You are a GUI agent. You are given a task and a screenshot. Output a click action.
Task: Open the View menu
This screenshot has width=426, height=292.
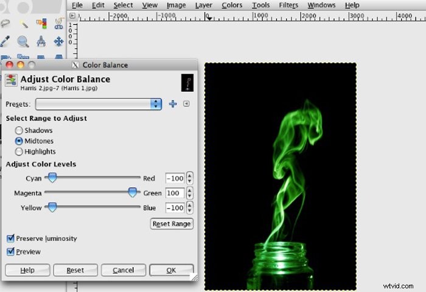(x=150, y=5)
